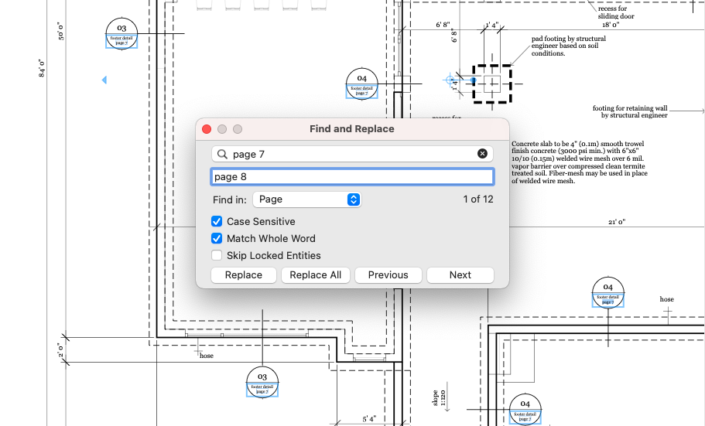Click the blue crosshair target near pad footing
705x426 pixels.
(451, 80)
